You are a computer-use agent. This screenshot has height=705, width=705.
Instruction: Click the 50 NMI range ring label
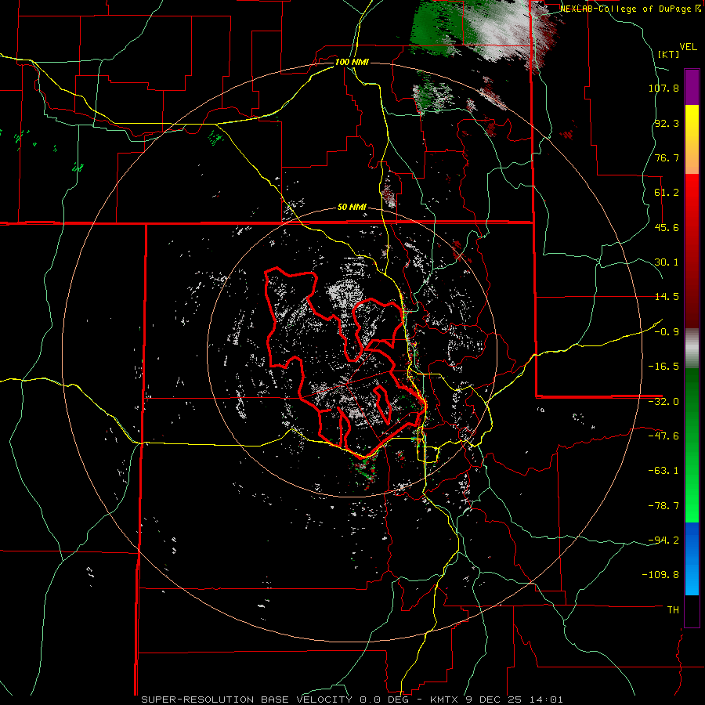point(352,208)
